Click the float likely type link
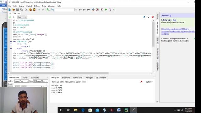Image resolution: width=201 pixels, height=113 pixels. tap(174, 20)
